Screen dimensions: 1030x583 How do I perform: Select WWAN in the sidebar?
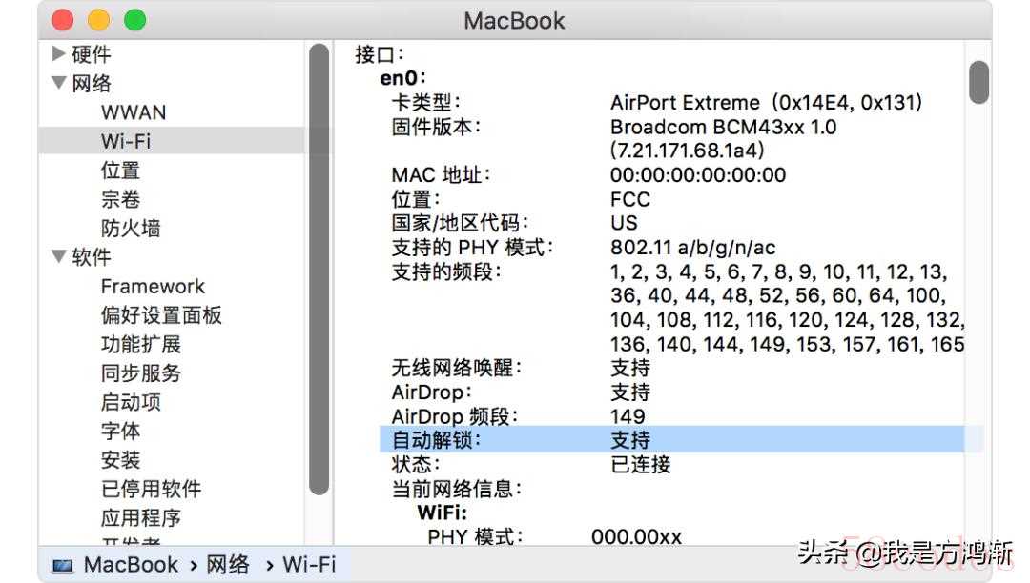(134, 112)
